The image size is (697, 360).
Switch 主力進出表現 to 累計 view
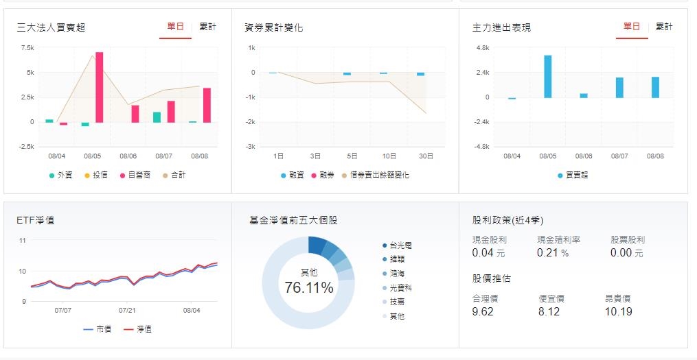664,27
